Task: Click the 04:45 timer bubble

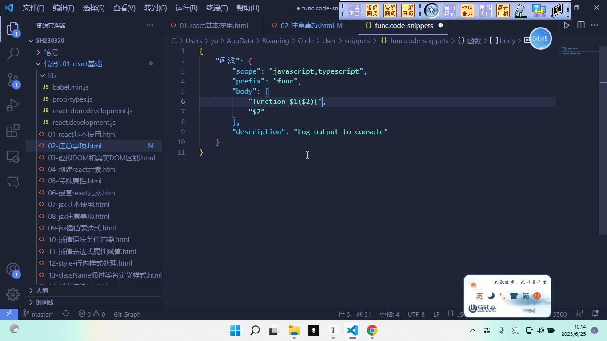Action: click(x=540, y=39)
